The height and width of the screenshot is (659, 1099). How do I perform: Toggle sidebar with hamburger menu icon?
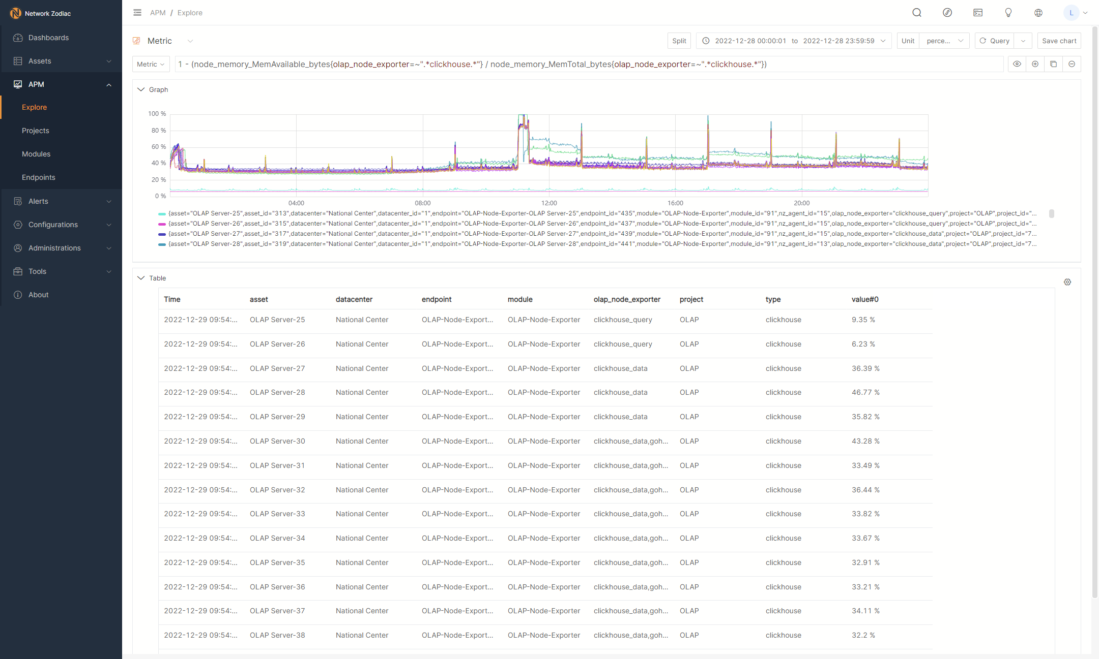[137, 13]
